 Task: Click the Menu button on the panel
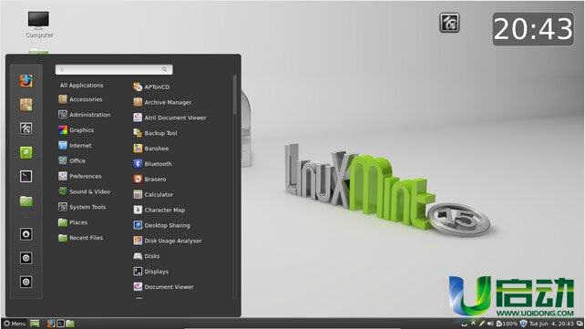coord(15,324)
